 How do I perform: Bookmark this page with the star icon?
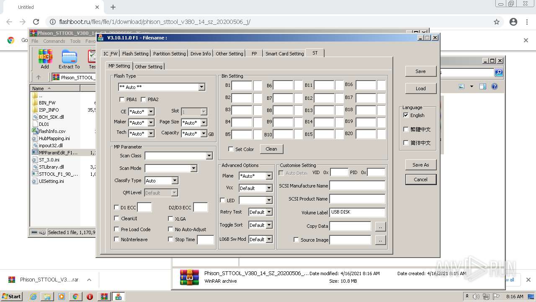click(497, 22)
